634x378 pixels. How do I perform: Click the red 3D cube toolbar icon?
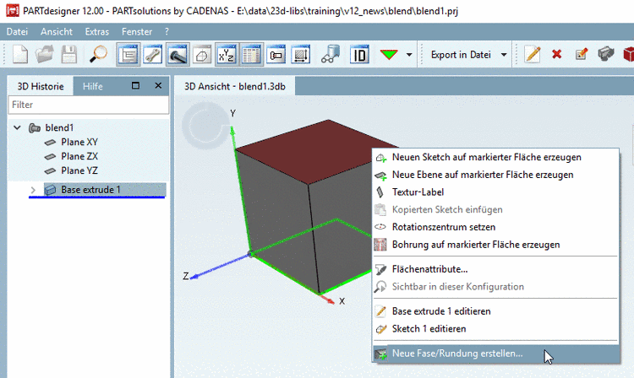(x=627, y=54)
